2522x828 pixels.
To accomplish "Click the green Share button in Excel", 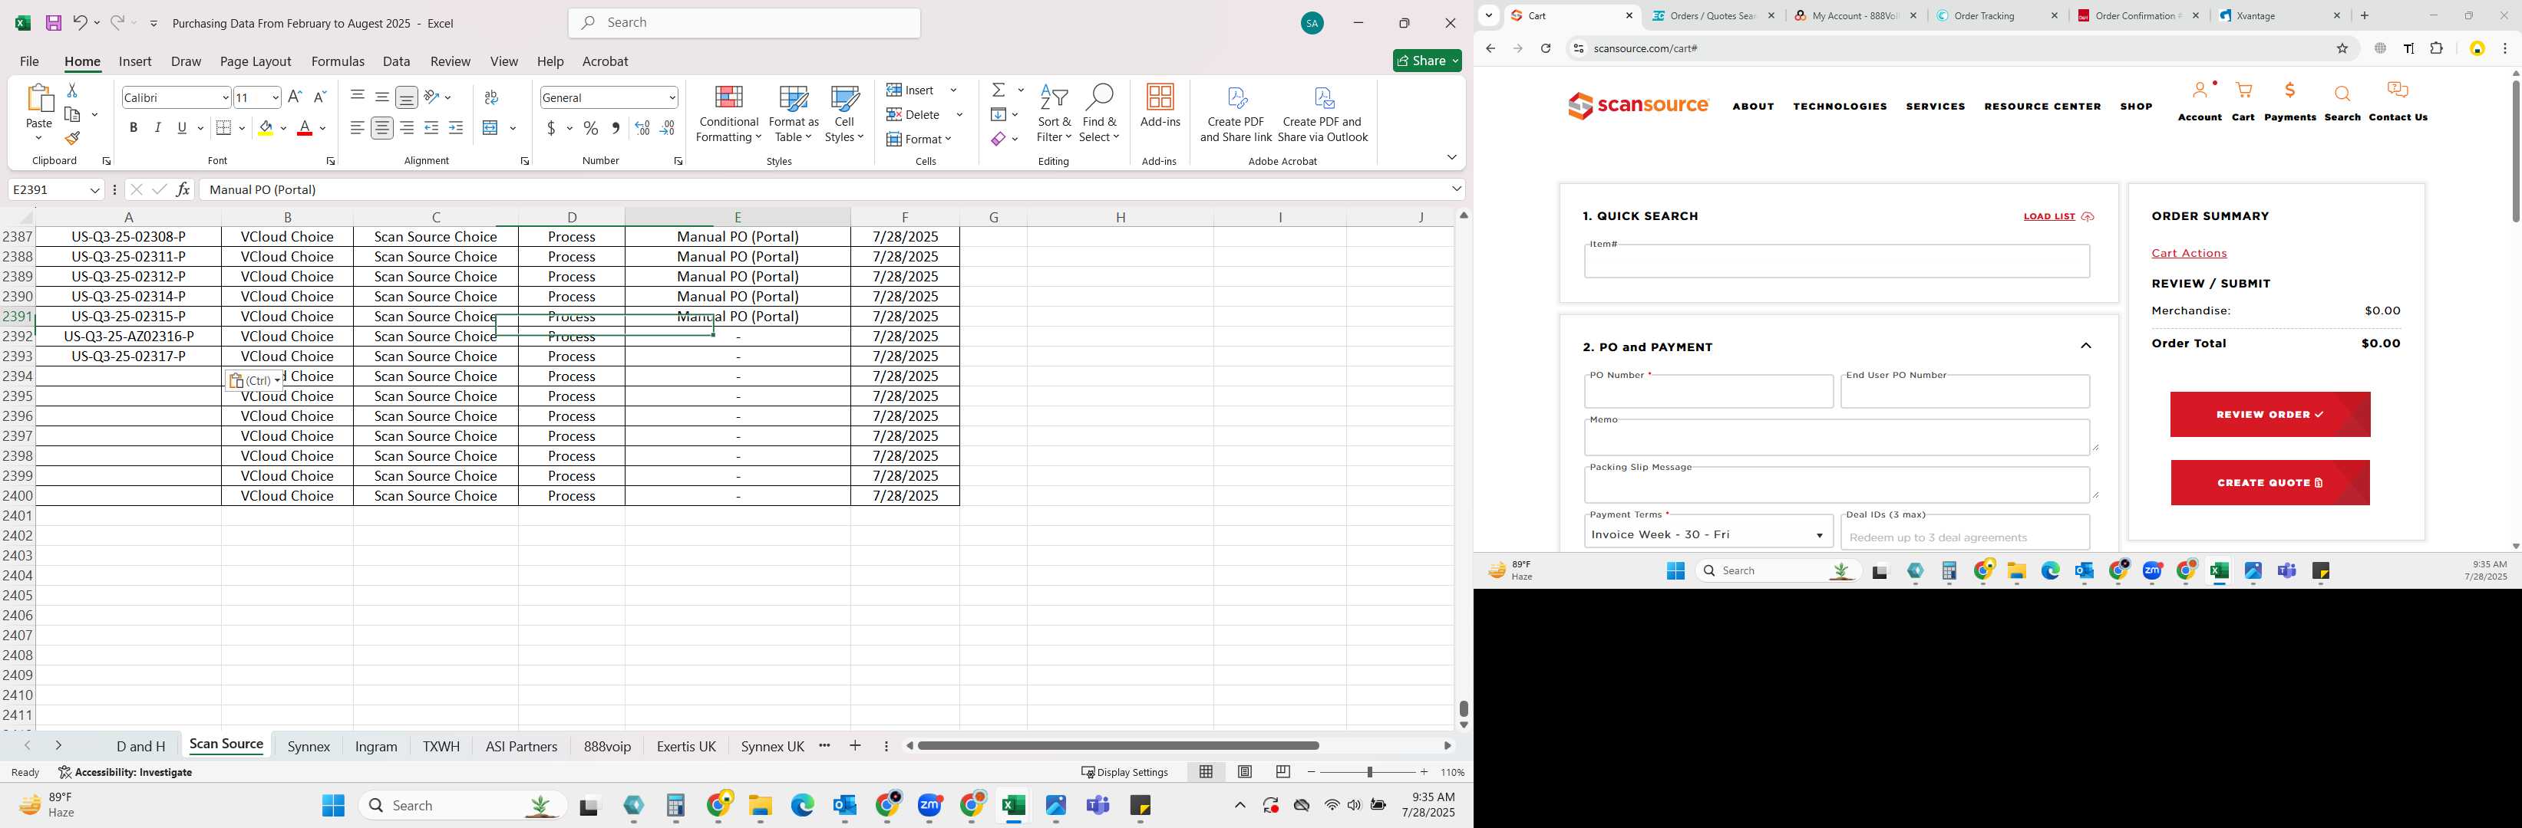I will point(1427,61).
